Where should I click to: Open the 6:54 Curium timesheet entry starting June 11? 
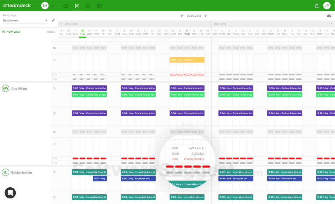pos(89,113)
